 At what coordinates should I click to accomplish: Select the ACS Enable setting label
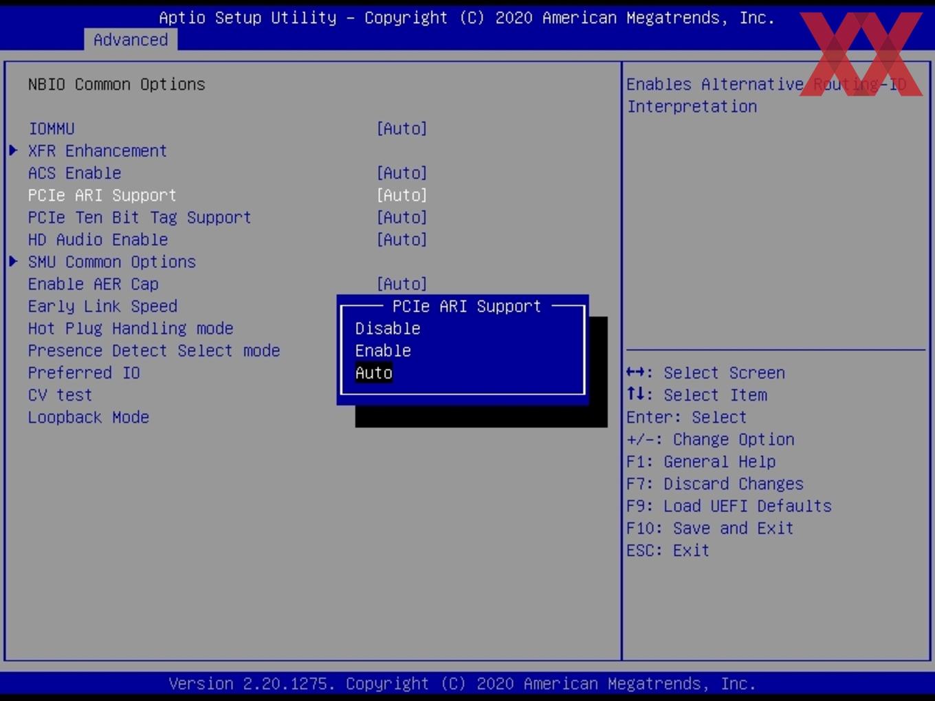coord(75,173)
